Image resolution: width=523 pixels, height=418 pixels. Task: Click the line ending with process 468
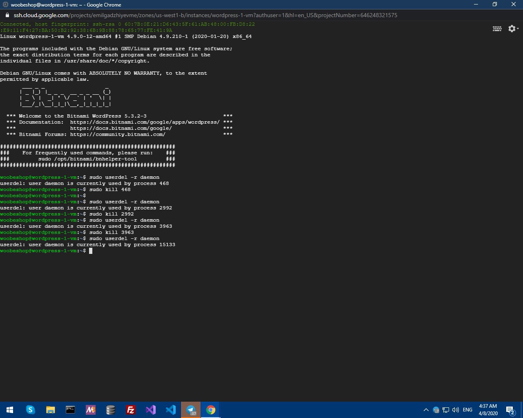pos(84,184)
